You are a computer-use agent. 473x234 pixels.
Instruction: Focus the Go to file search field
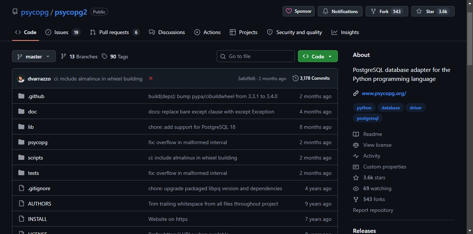[256, 56]
